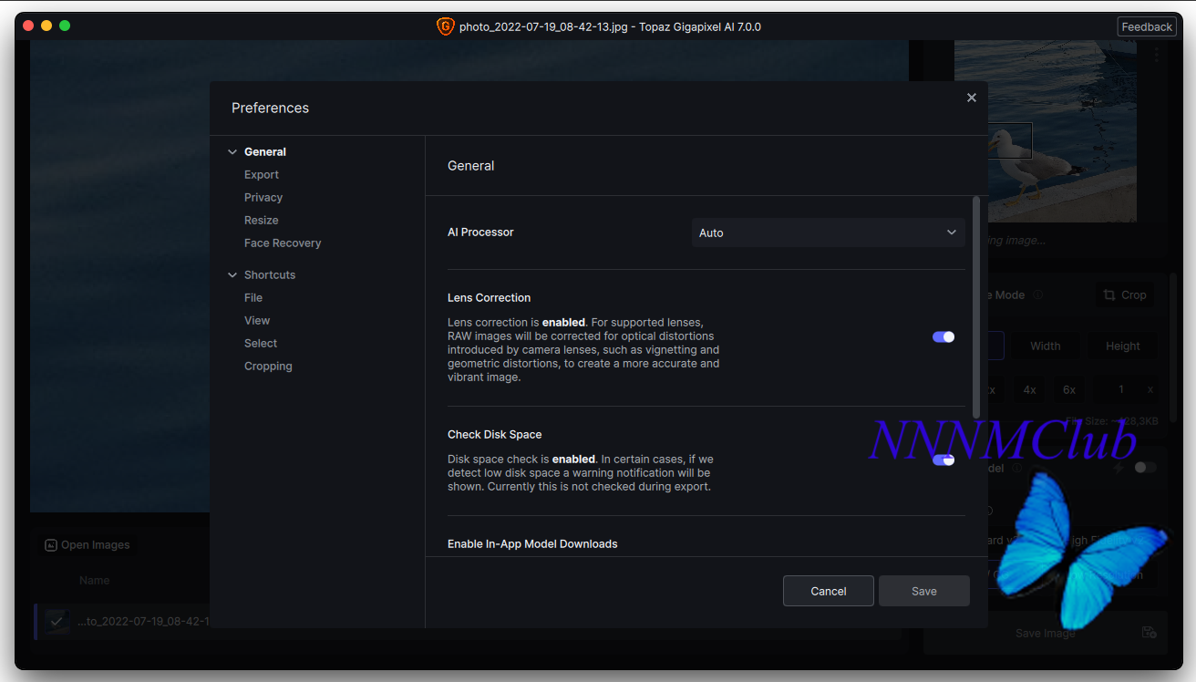Open the AI Processor dropdown
Viewport: 1196px width, 682px height.
click(827, 232)
